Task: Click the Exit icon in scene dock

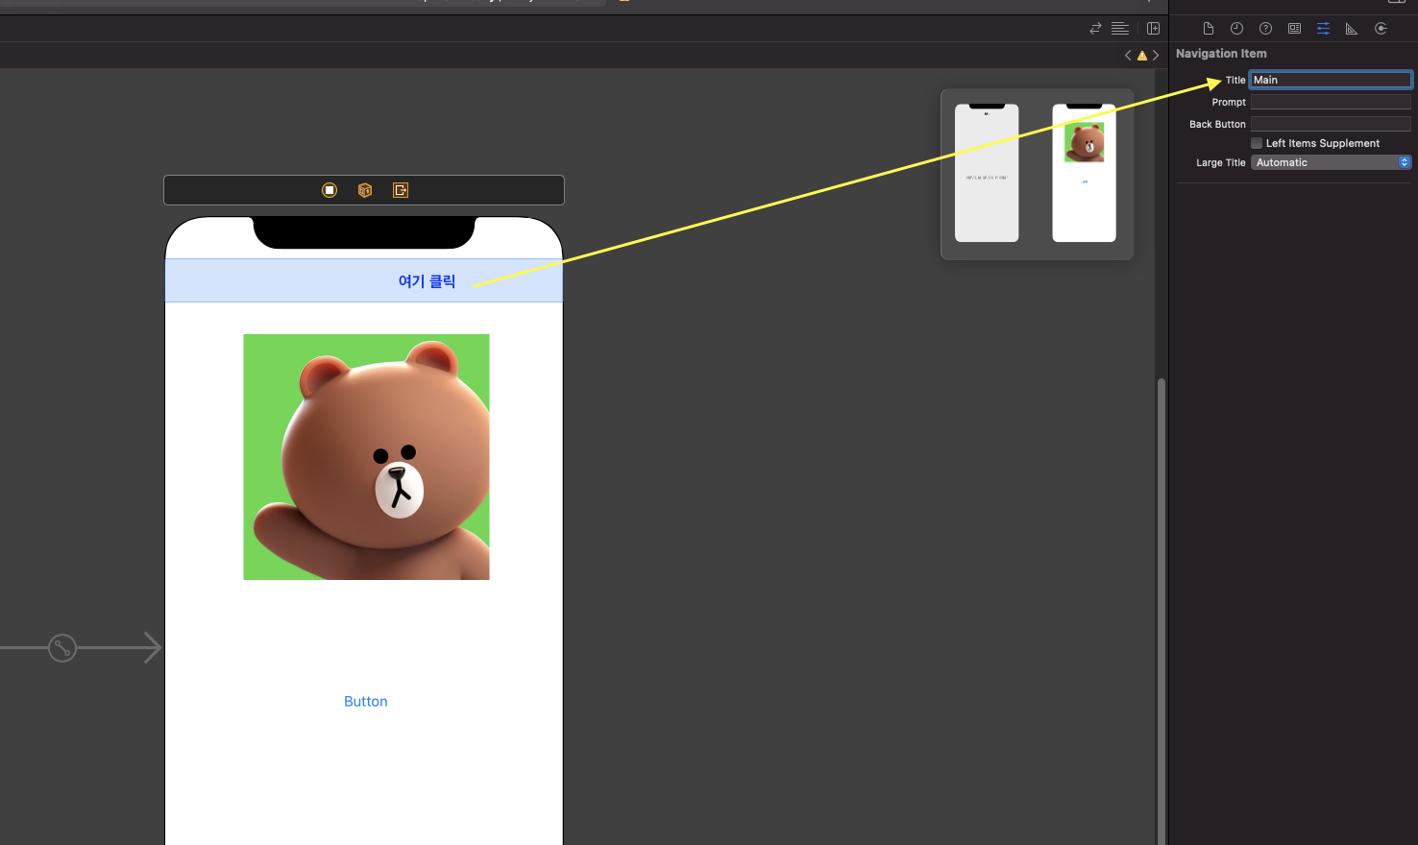Action: coord(401,190)
